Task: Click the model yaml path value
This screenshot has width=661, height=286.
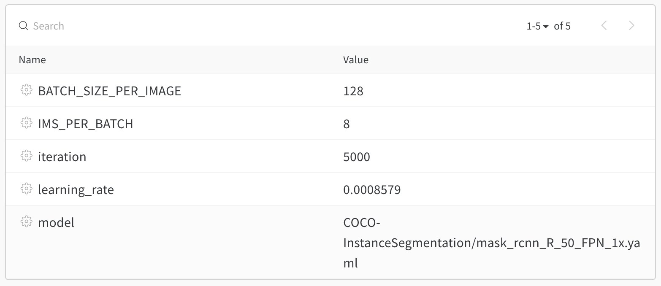Action: click(x=492, y=243)
